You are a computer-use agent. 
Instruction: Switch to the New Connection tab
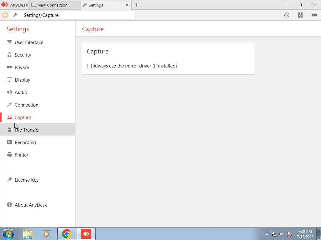click(55, 5)
